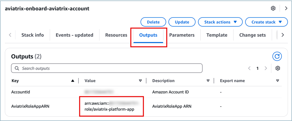Screen dimensions: 292x121
Task: Open stack settings gear icon
Action: pyautogui.click(x=273, y=8)
